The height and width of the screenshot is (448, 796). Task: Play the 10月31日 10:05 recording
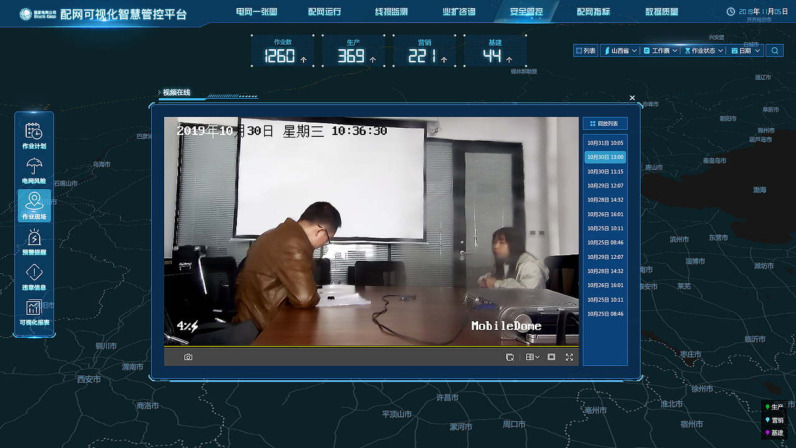(605, 143)
